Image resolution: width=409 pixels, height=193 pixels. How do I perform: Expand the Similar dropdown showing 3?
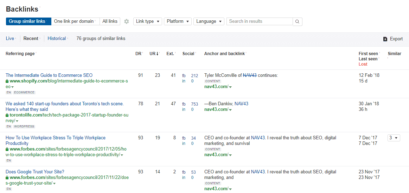click(394, 138)
